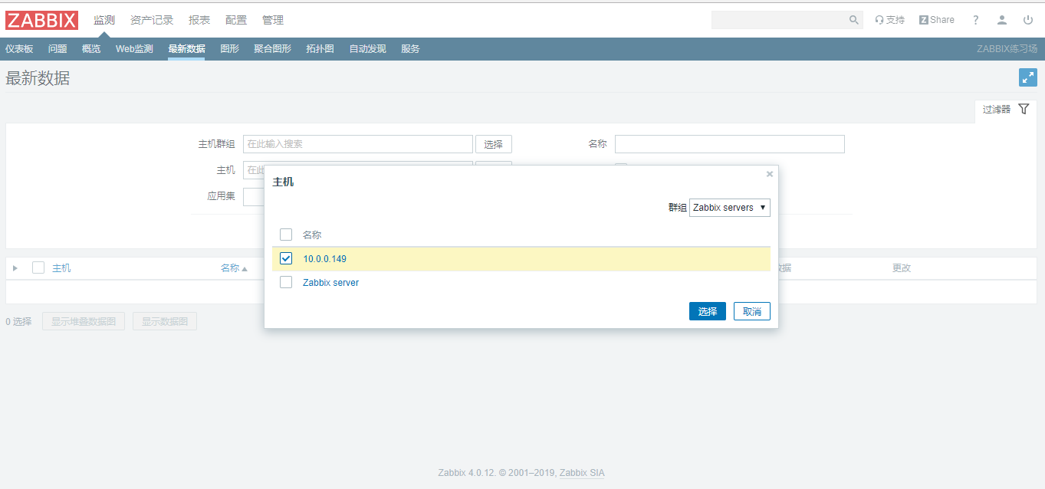Toggle fullscreen with the blue expand icon

[1028, 77]
